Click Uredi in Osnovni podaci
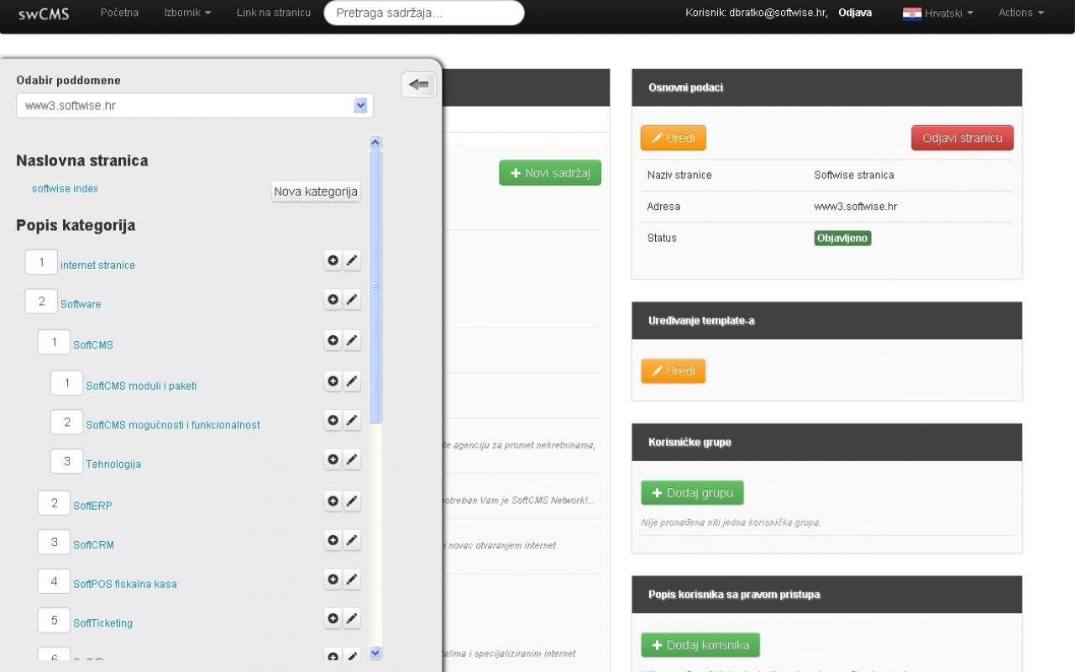The width and height of the screenshot is (1075, 672). coord(674,138)
